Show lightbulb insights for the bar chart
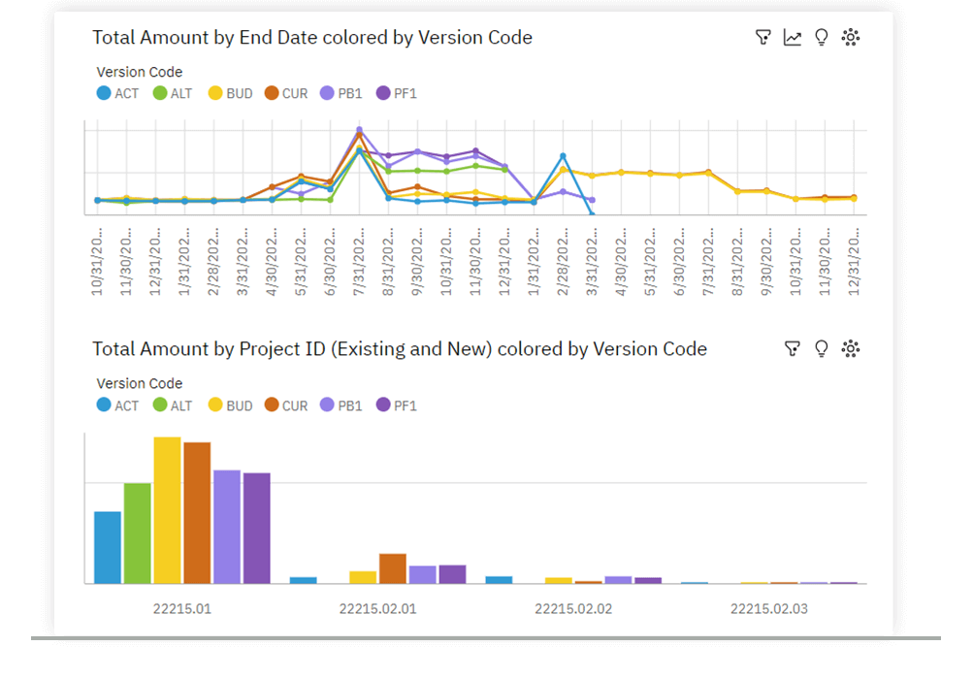974x678 pixels. [822, 349]
